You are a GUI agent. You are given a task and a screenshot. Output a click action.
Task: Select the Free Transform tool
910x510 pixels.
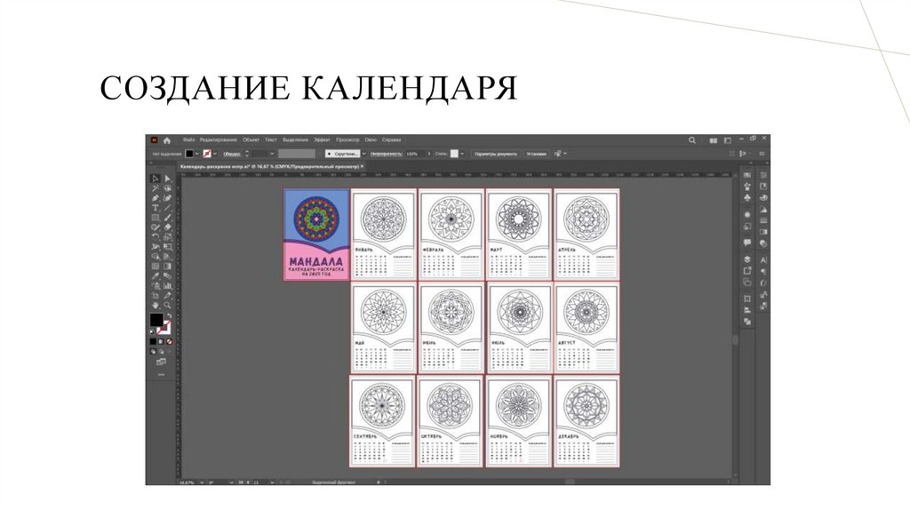(x=168, y=247)
